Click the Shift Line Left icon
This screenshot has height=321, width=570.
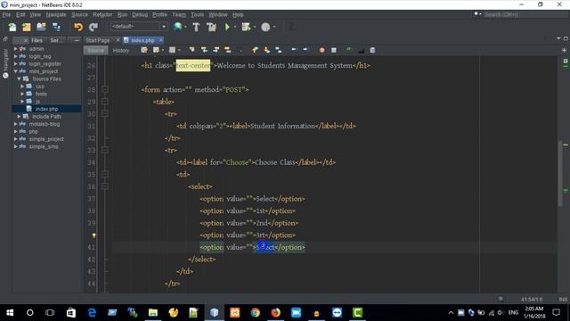click(294, 50)
